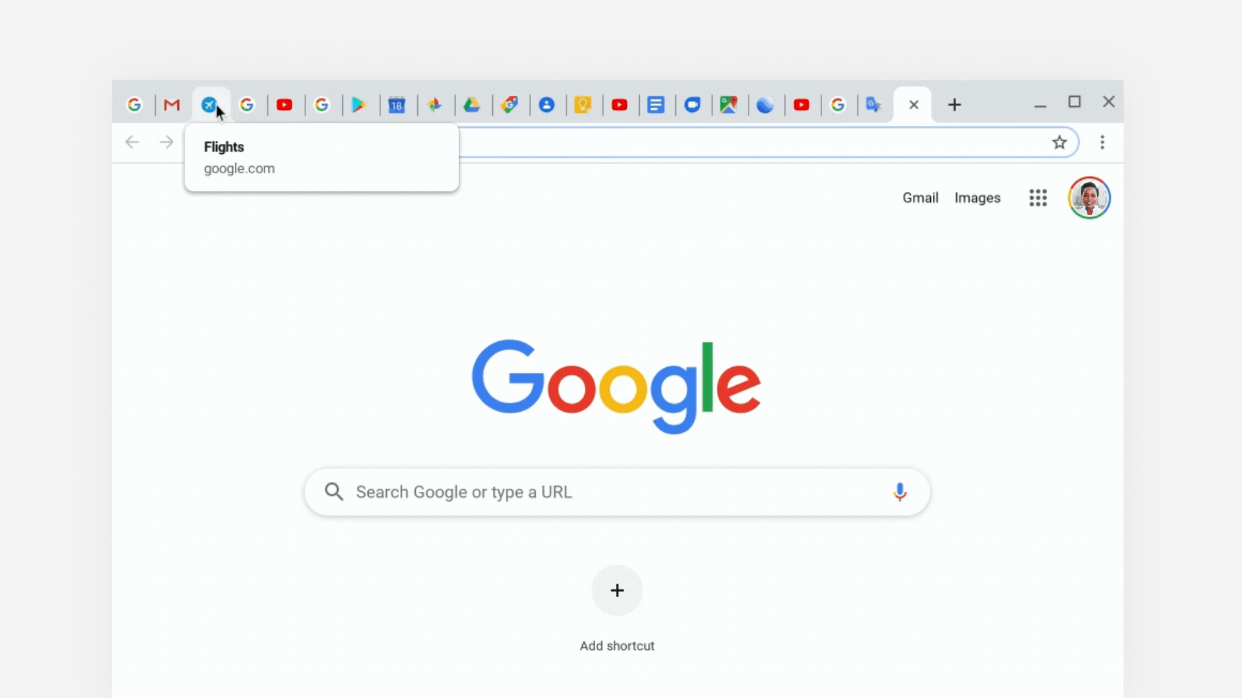Viewport: 1242px width, 698px height.
Task: Click Gmail link in top right
Action: [x=921, y=198]
